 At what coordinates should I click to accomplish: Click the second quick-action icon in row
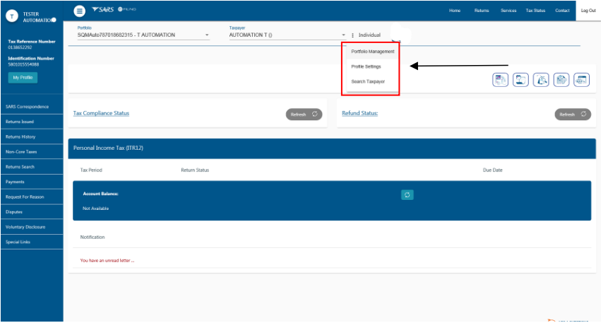521,80
